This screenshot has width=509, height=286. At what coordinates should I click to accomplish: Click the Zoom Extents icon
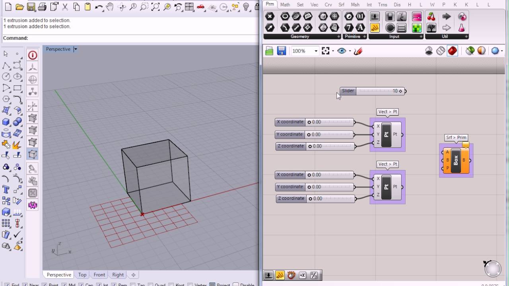pyautogui.click(x=156, y=7)
